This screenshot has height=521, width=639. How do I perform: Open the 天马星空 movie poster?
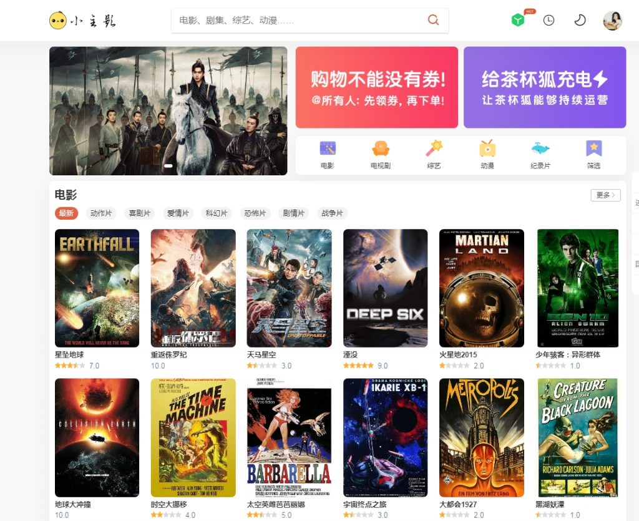coord(290,288)
